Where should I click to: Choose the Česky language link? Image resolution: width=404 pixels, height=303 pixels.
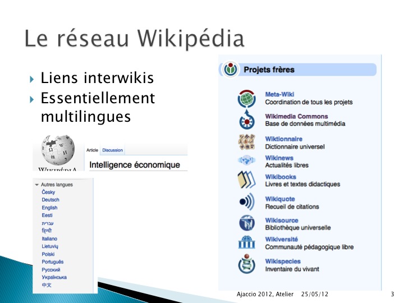(48, 192)
